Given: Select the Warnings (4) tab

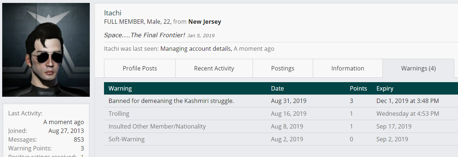Looking at the screenshot, I should pyautogui.click(x=418, y=68).
